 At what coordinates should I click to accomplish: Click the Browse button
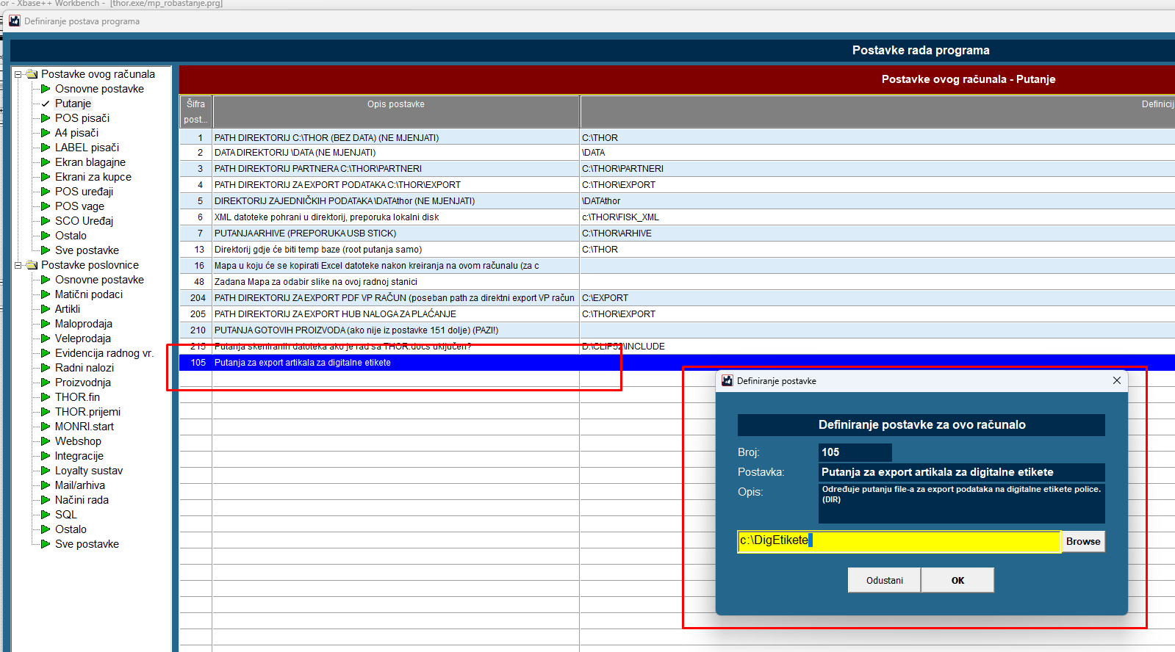[x=1083, y=541]
